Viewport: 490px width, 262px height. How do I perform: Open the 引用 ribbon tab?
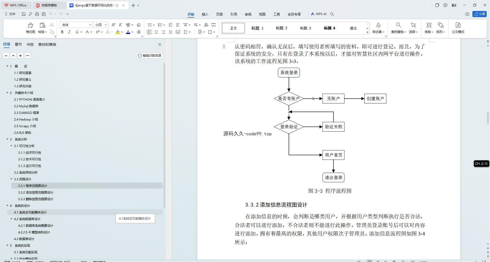pos(234,14)
